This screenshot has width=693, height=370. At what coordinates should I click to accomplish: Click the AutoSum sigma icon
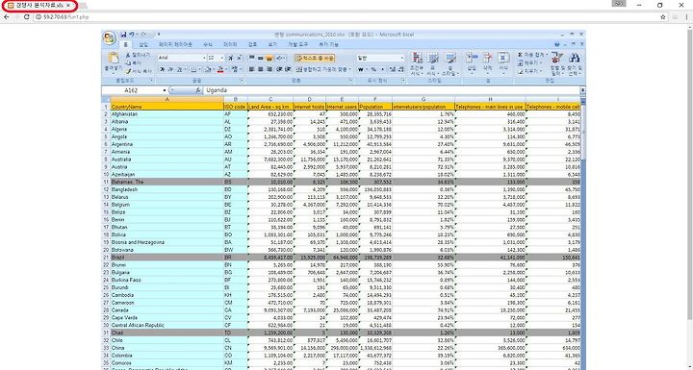pos(520,55)
